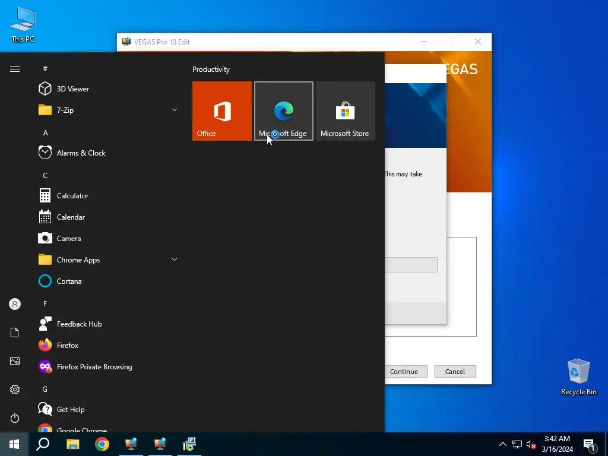Screen dimensions: 608x456
Task: Open the Calculator app
Action: click(x=108, y=196)
